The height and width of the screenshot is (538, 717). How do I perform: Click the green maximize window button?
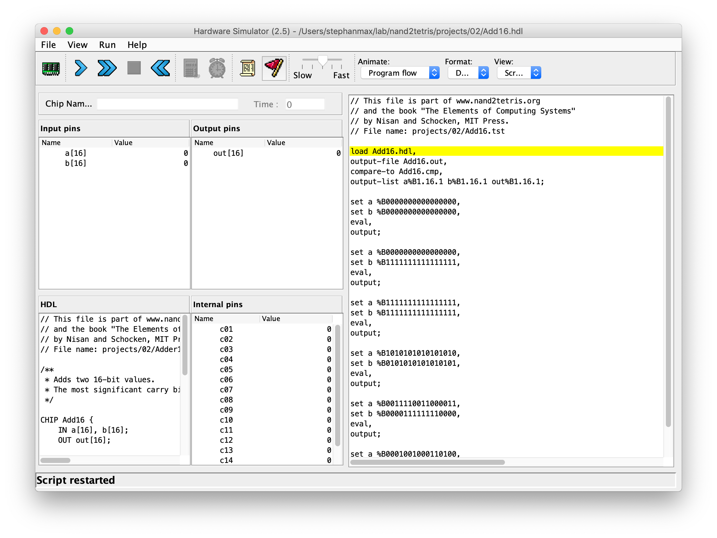point(69,31)
